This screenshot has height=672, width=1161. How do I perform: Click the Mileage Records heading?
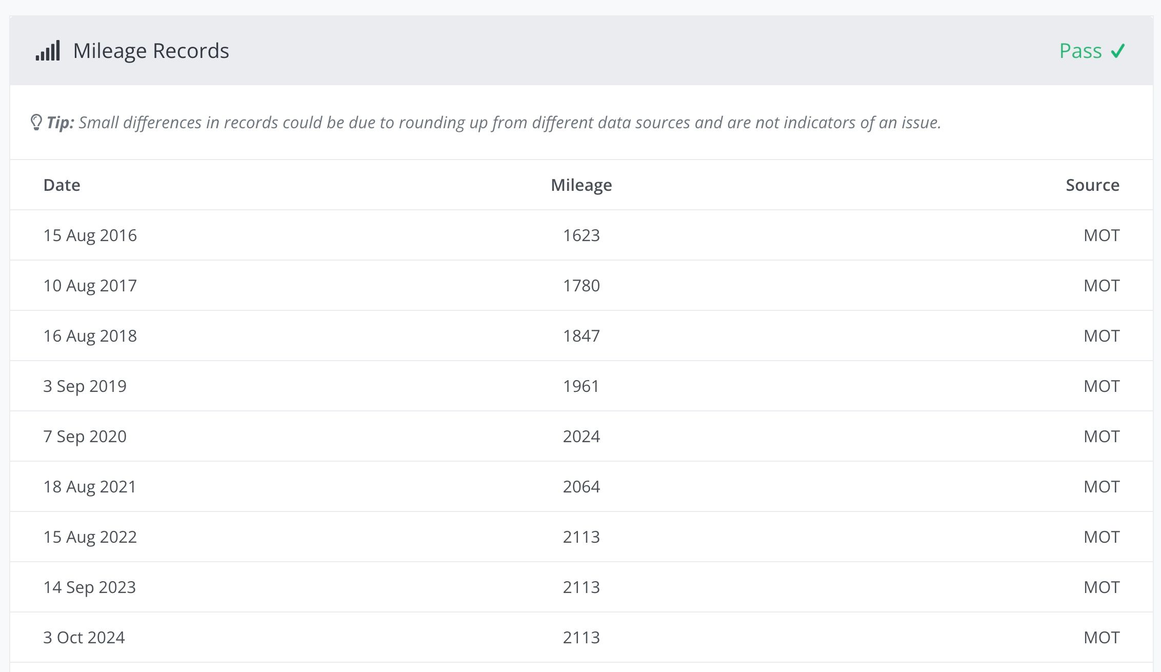point(151,51)
